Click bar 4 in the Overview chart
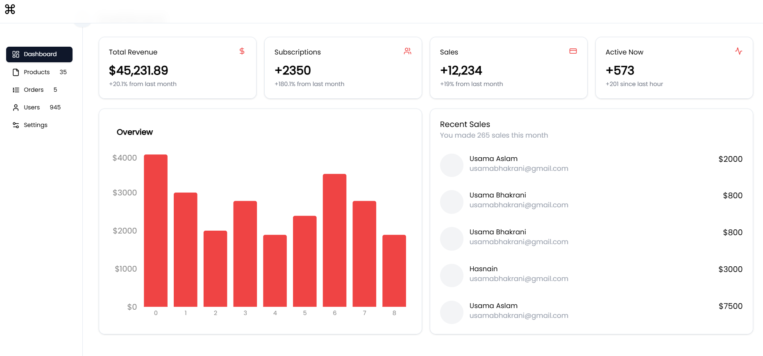The height and width of the screenshot is (356, 763). (x=275, y=271)
